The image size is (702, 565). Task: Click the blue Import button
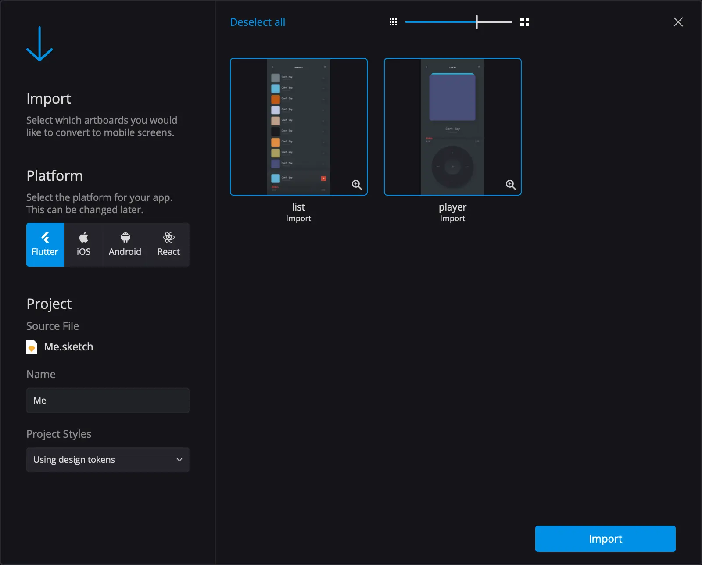pos(605,539)
